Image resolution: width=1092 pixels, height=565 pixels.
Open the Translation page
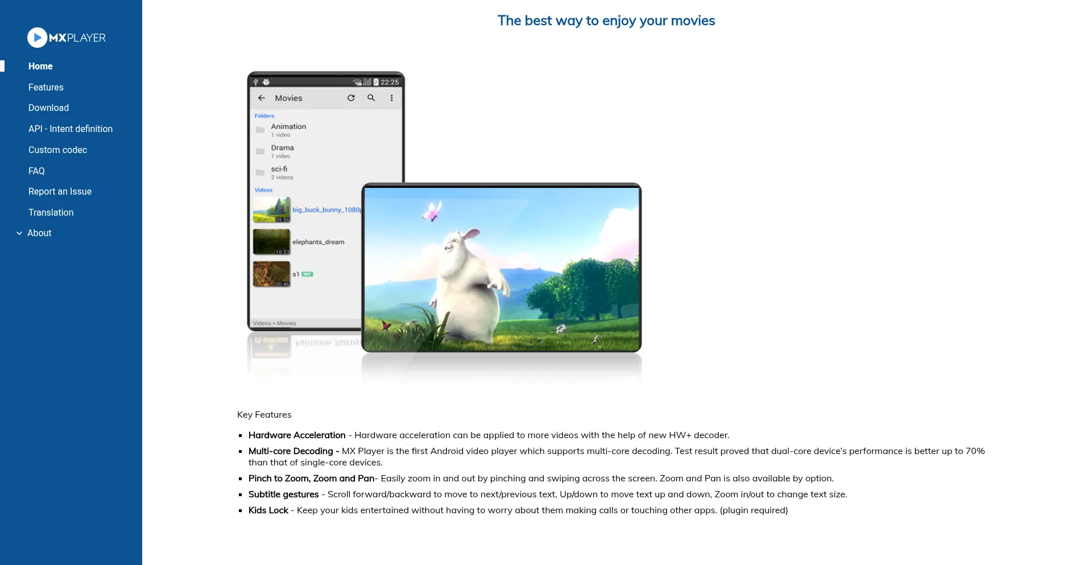(x=51, y=213)
